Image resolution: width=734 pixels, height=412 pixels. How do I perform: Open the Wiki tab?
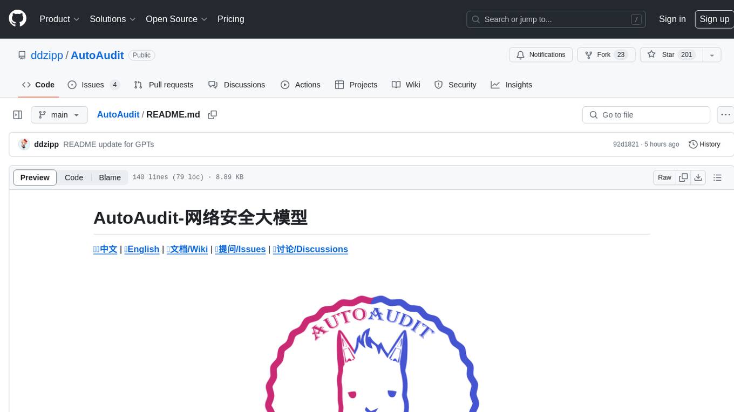(x=406, y=85)
